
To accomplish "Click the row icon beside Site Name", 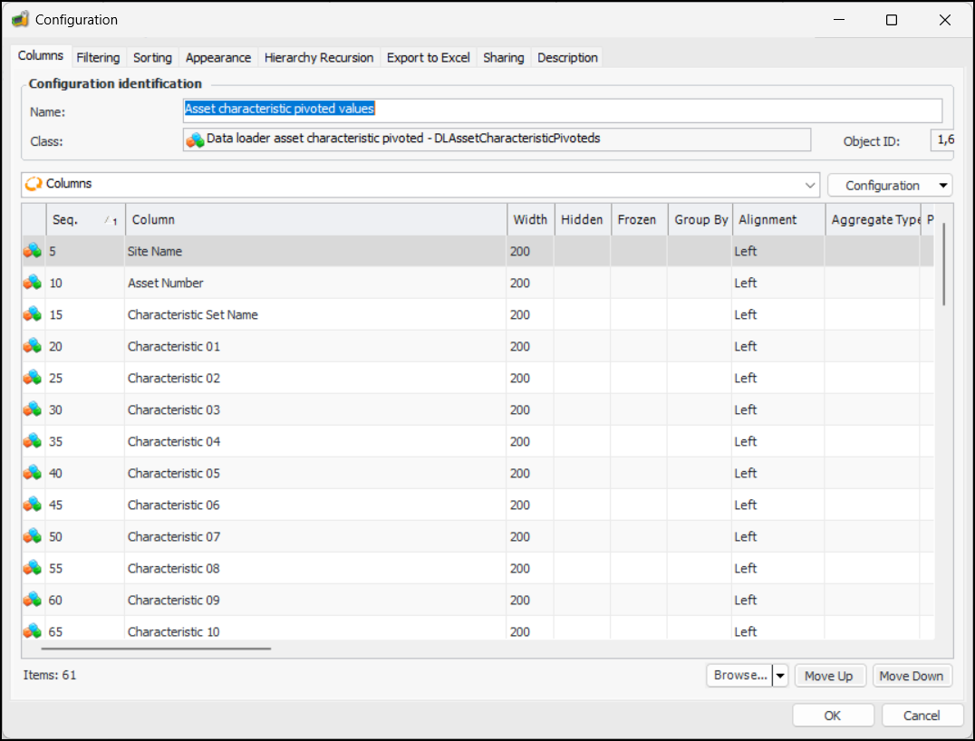I will point(33,251).
